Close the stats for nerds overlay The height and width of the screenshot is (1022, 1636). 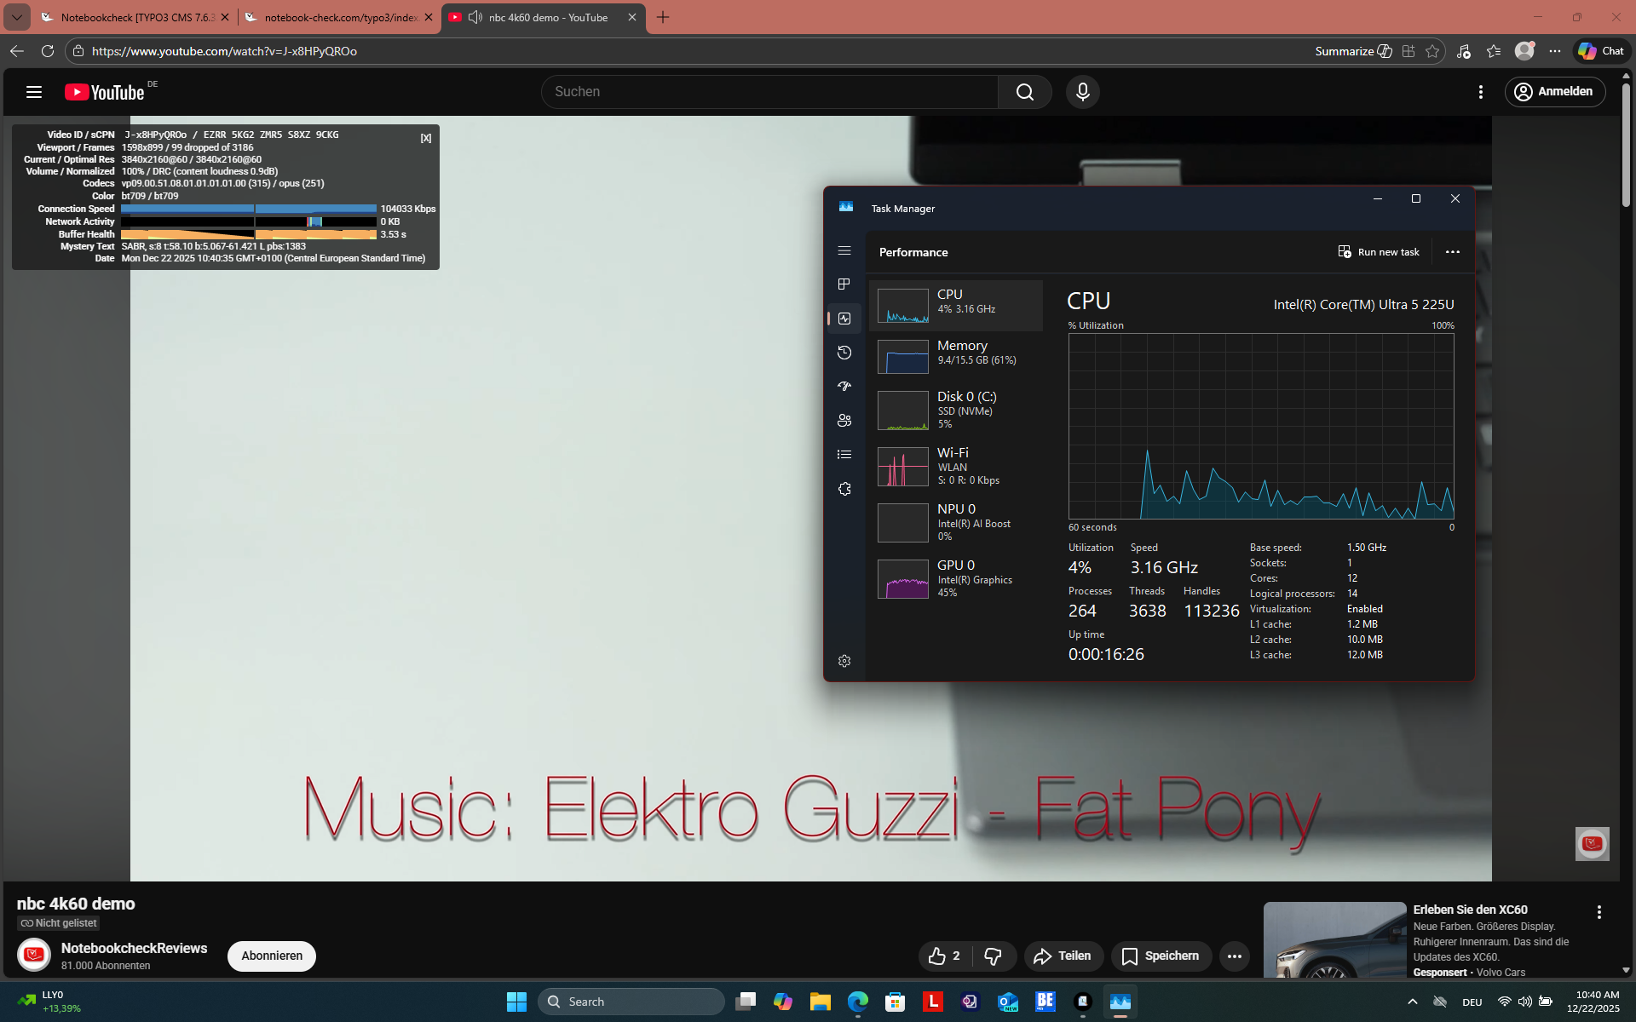(x=426, y=138)
